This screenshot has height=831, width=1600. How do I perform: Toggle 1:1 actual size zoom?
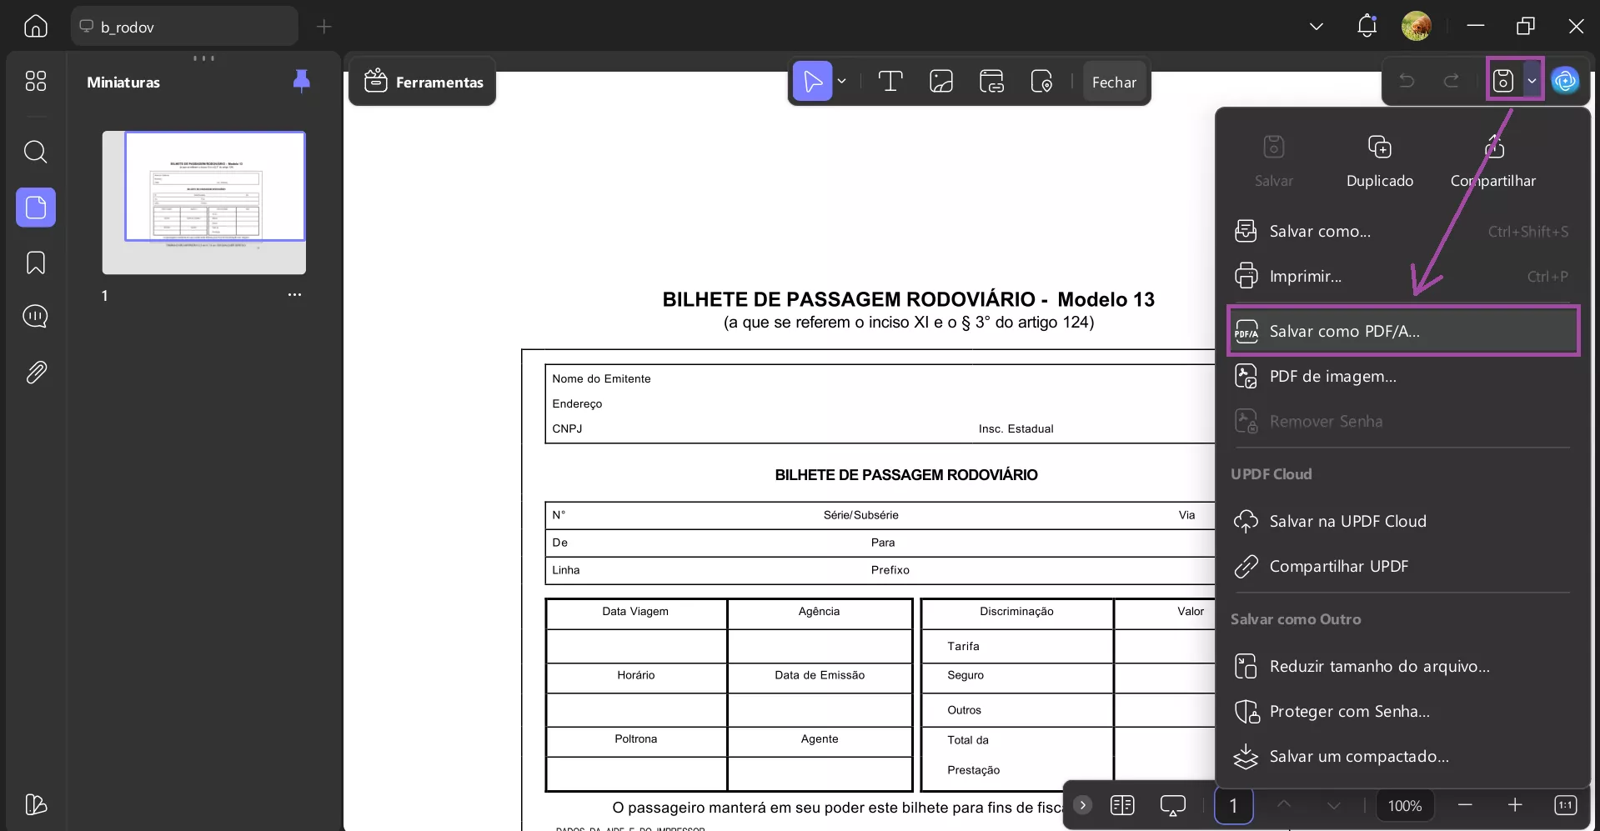(1566, 805)
